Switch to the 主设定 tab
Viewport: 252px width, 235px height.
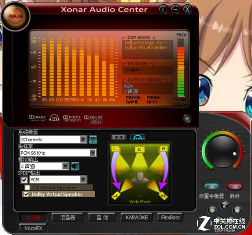33,218
